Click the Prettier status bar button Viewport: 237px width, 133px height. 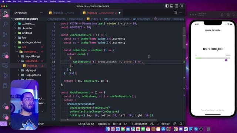(163, 124)
